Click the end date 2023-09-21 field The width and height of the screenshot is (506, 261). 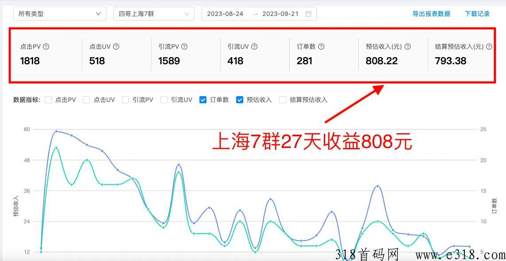[280, 14]
